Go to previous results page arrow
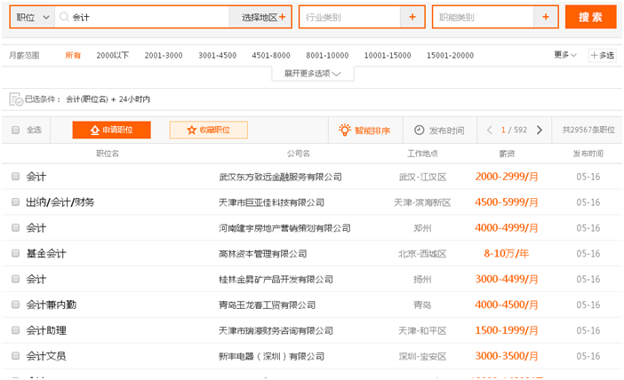Screen dimensions: 624x380 (x=489, y=131)
